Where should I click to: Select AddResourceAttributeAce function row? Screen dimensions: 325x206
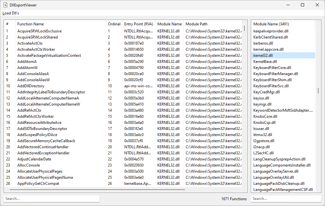[123, 123]
